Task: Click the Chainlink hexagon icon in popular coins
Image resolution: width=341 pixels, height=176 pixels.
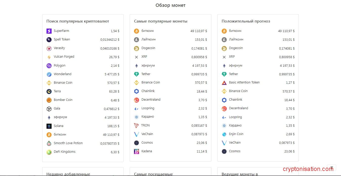Action: 137,91
